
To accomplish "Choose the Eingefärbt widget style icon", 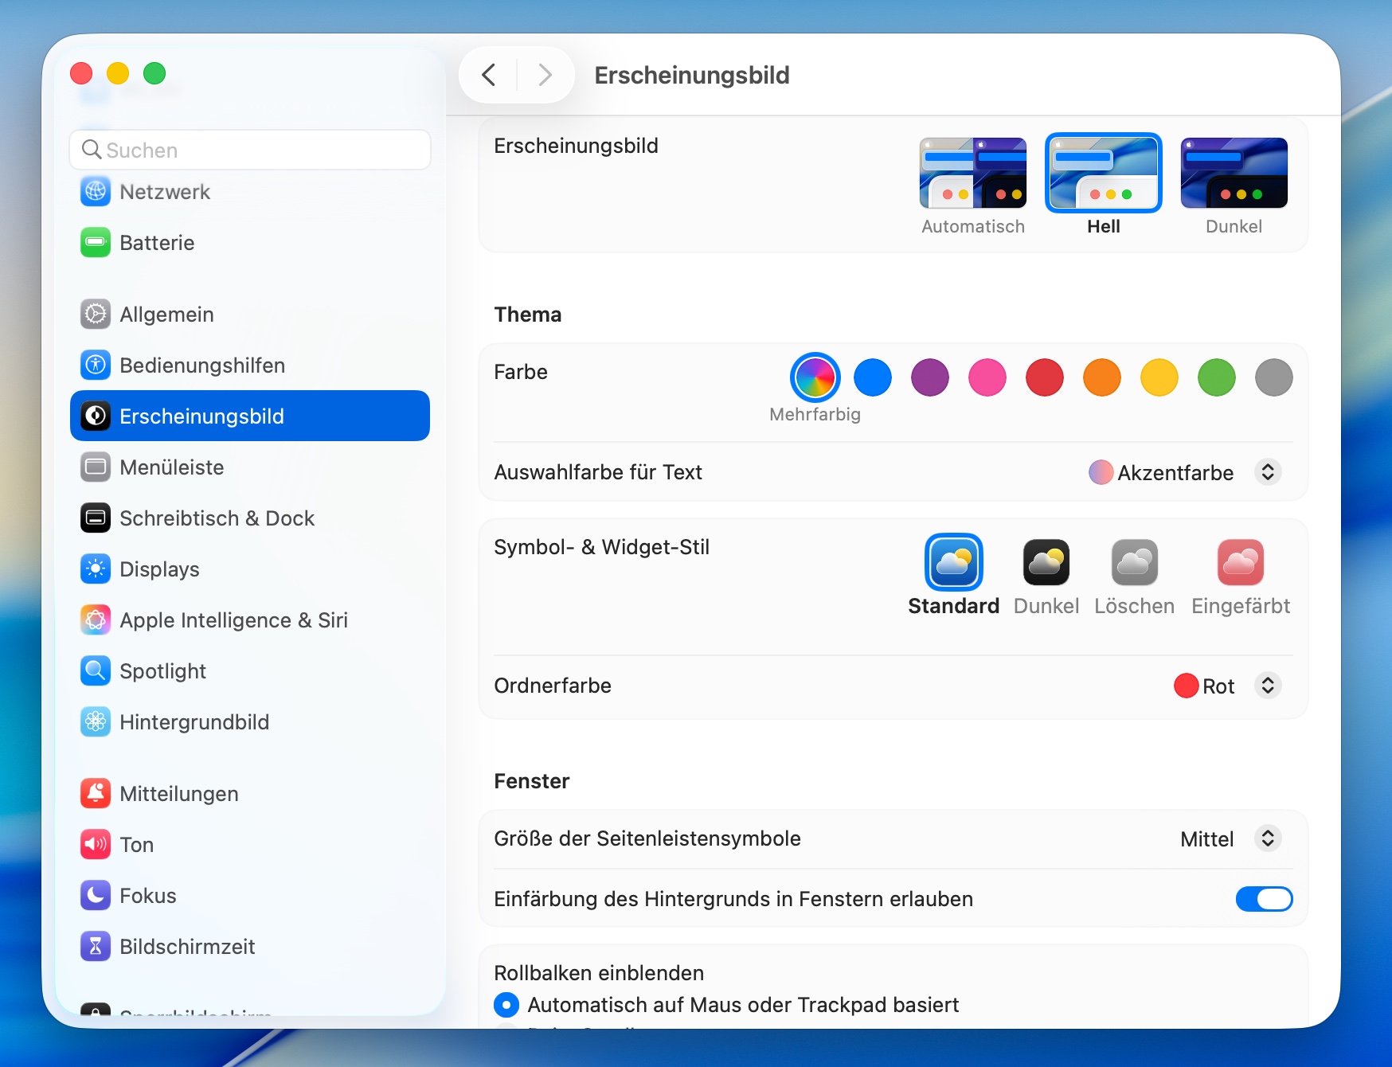I will 1241,562.
